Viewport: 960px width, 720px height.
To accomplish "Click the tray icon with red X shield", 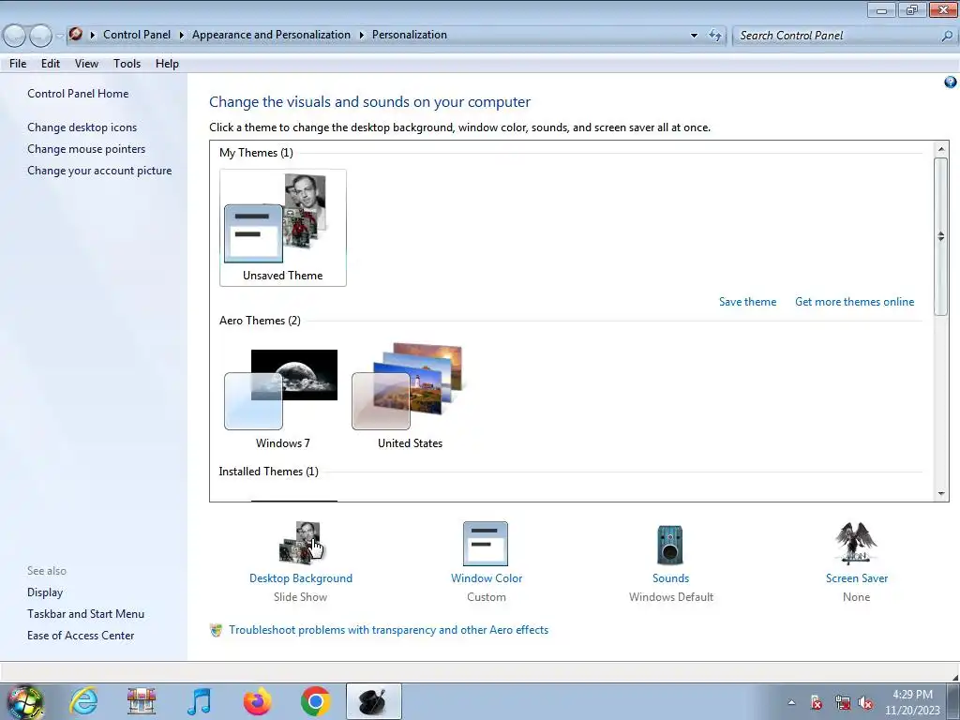I will (817, 703).
